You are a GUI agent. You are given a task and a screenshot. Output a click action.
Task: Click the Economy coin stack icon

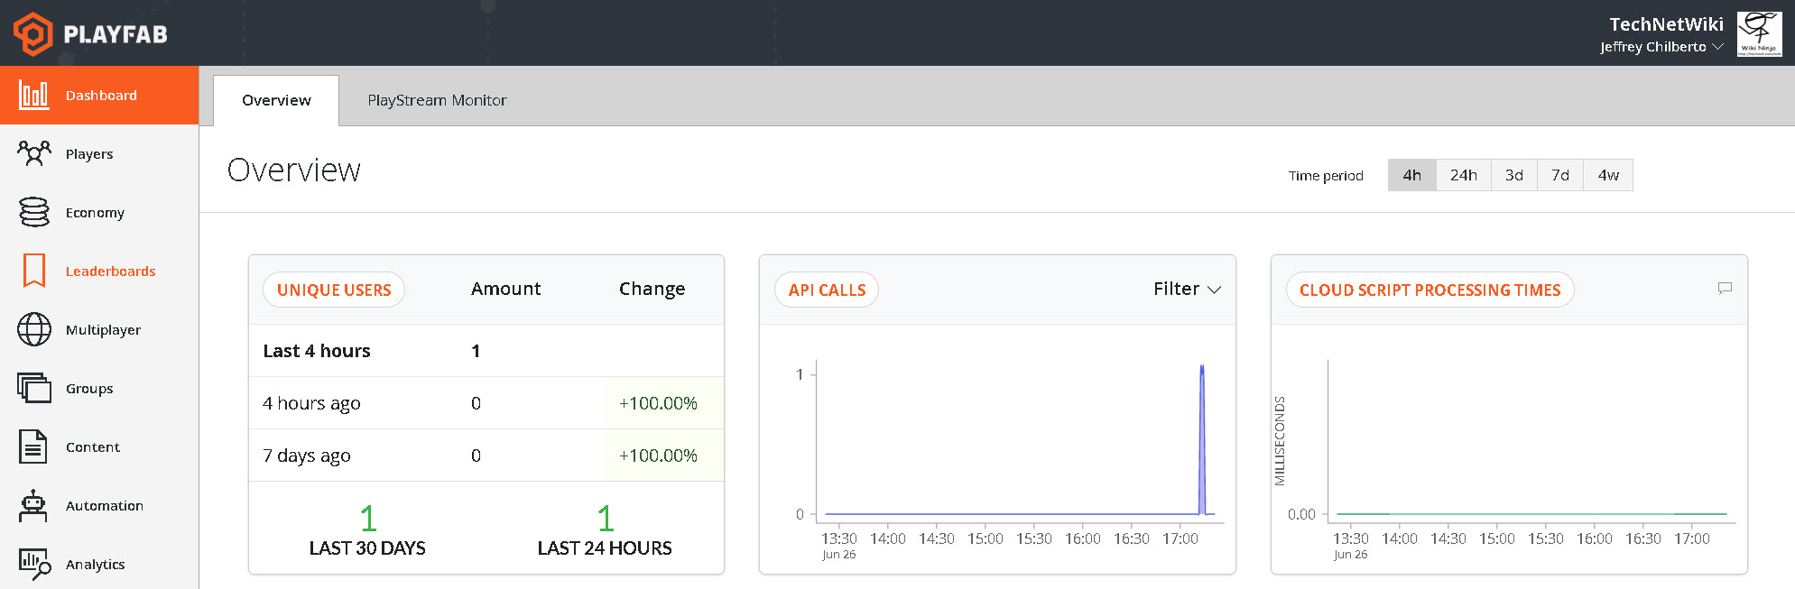pyautogui.click(x=34, y=212)
